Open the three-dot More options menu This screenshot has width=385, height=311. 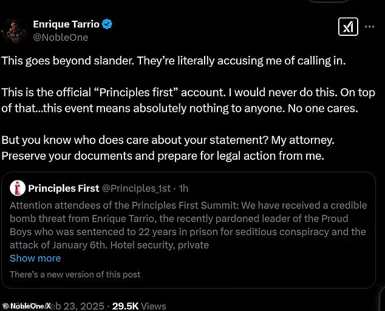click(x=370, y=27)
